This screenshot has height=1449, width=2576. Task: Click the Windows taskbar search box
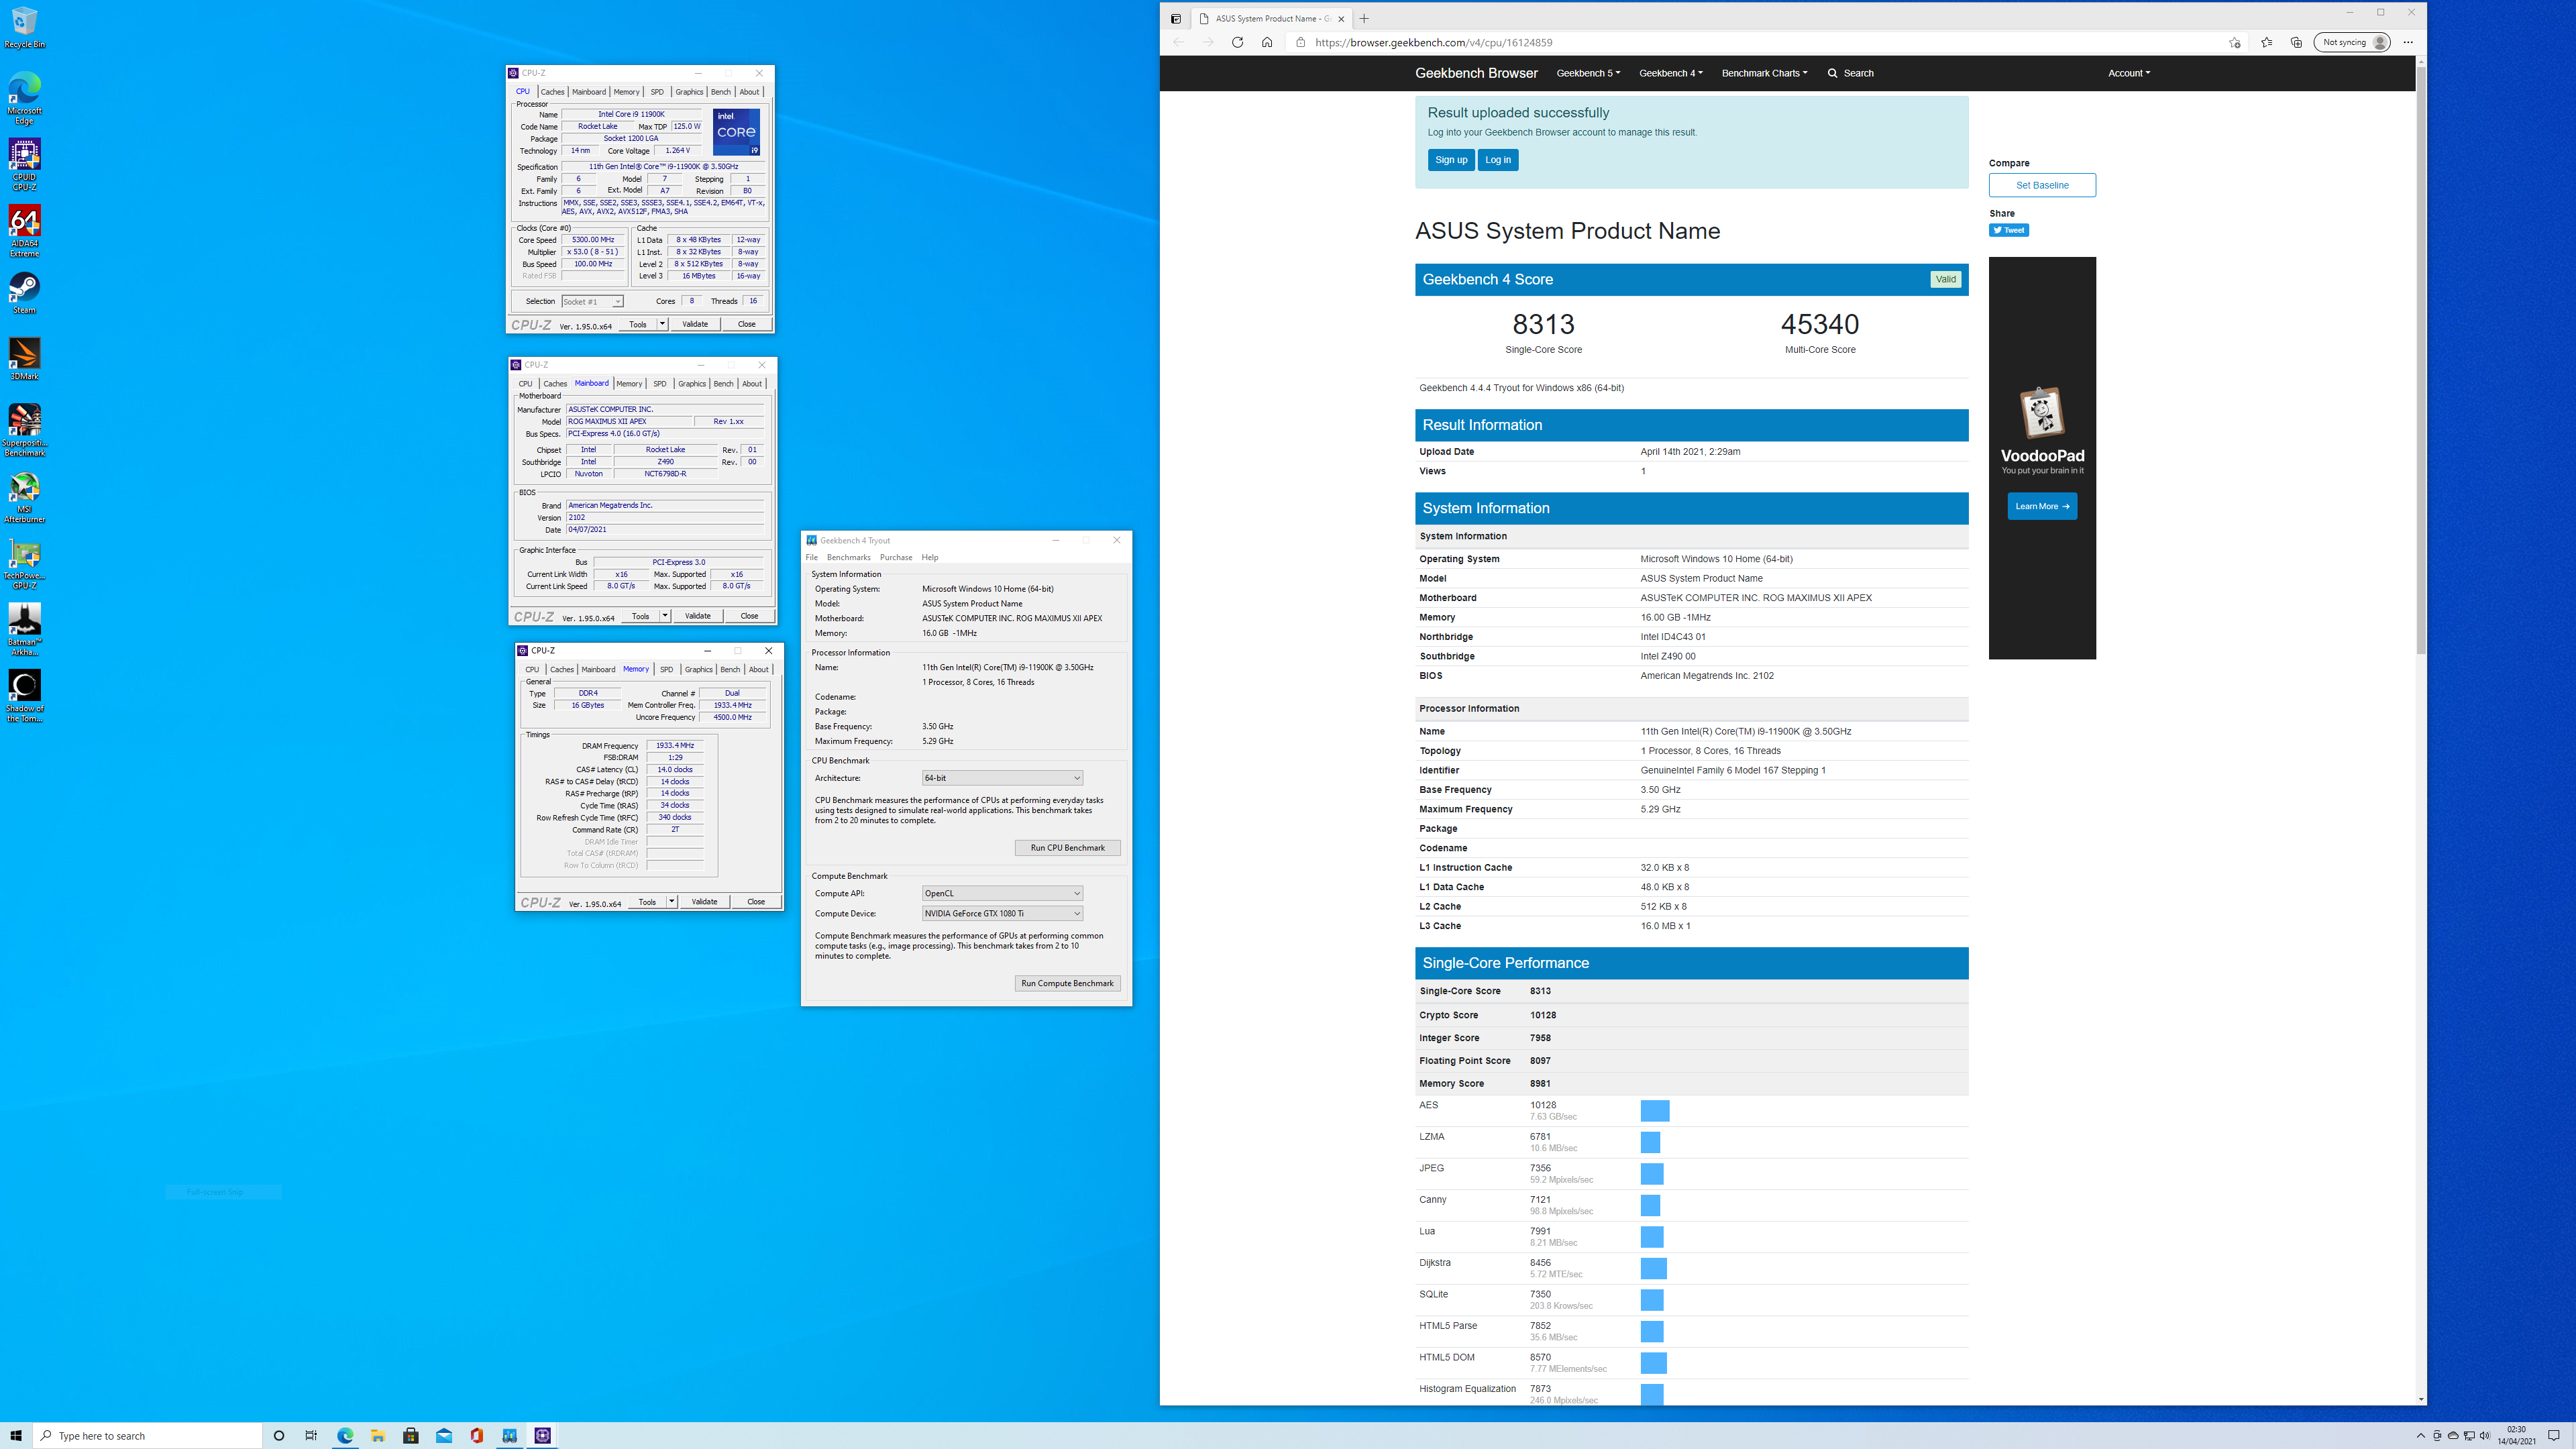[x=148, y=1435]
